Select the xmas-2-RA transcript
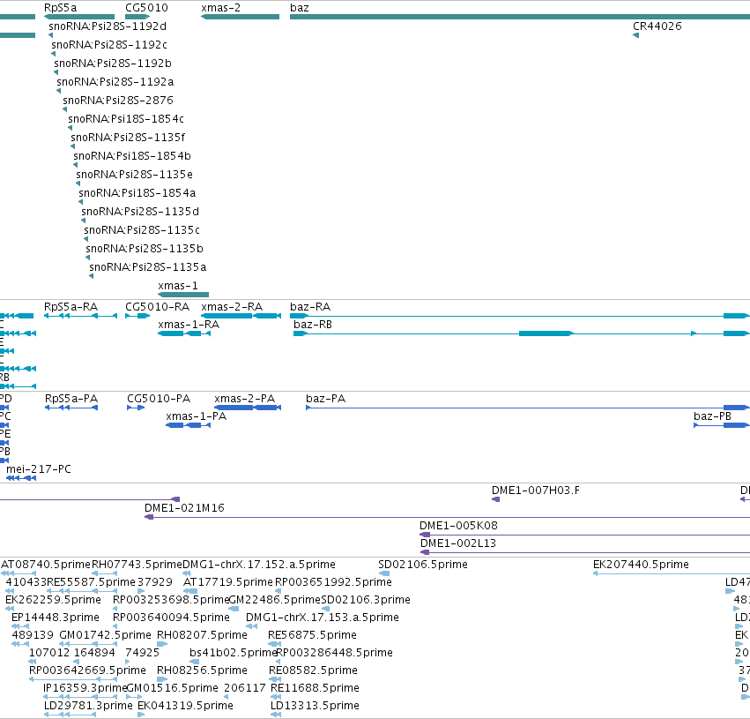The height and width of the screenshot is (719, 750). tap(241, 316)
